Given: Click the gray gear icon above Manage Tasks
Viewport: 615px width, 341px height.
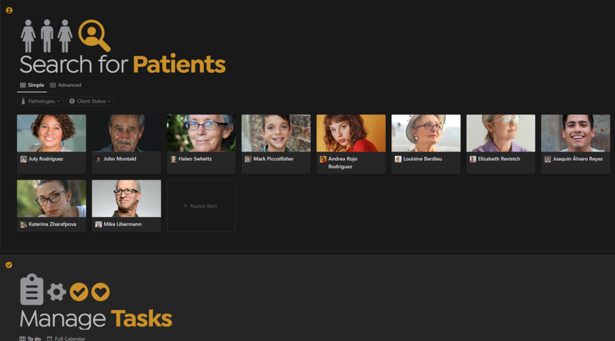Looking at the screenshot, I should (x=57, y=292).
